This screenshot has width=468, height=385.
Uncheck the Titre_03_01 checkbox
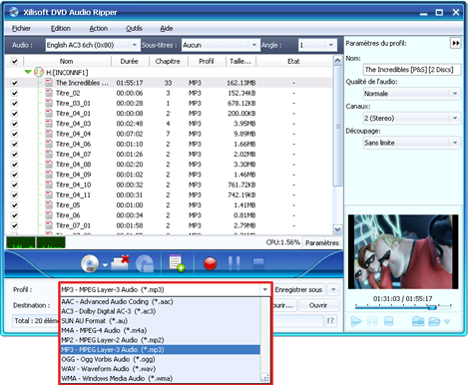tap(14, 104)
